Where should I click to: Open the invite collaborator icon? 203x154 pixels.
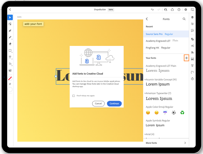166,9
